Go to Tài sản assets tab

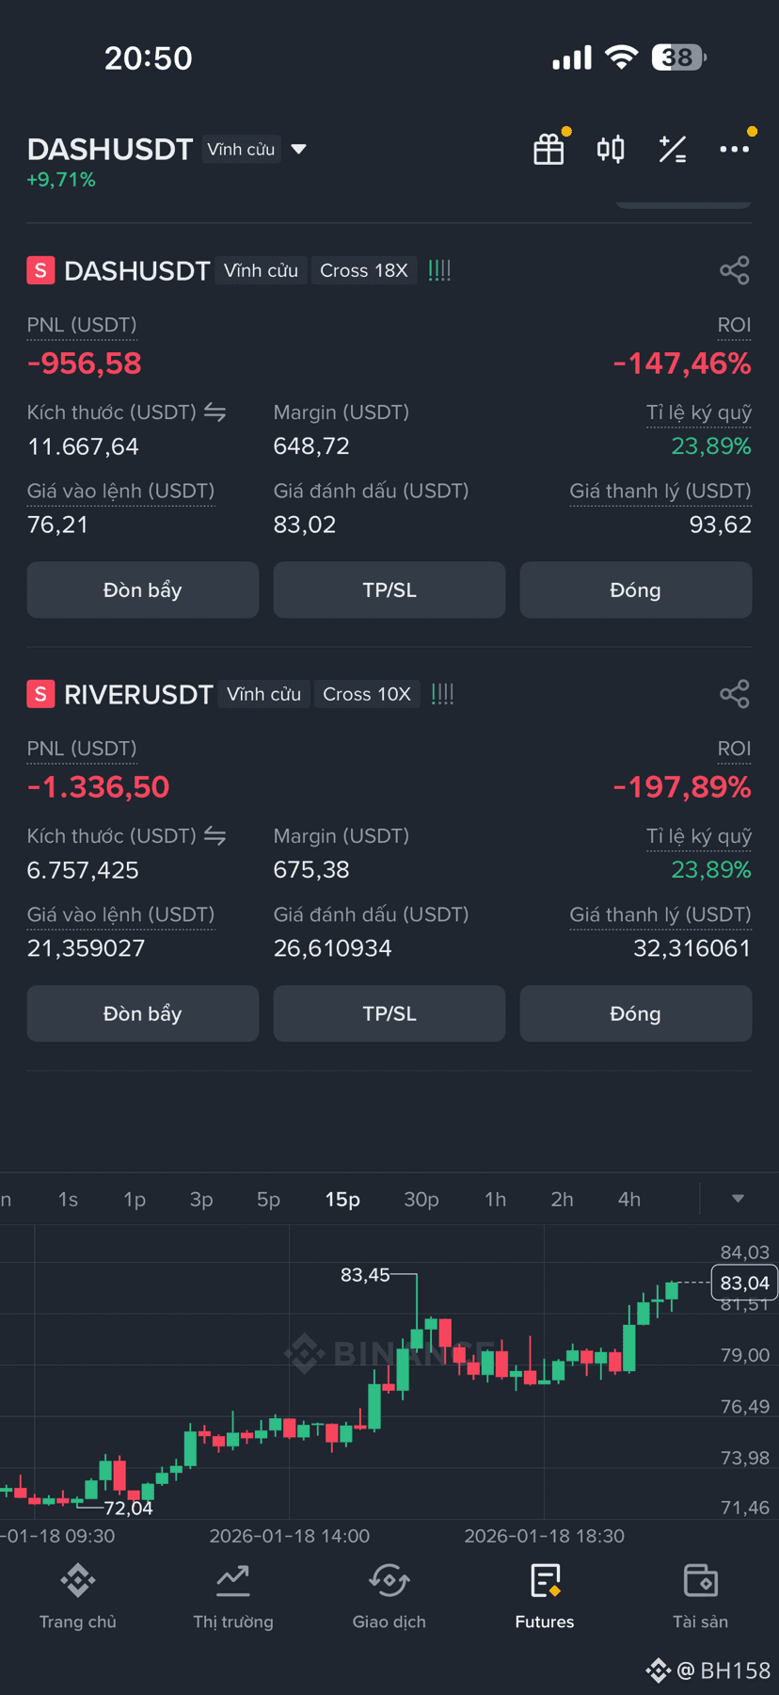point(701,1596)
